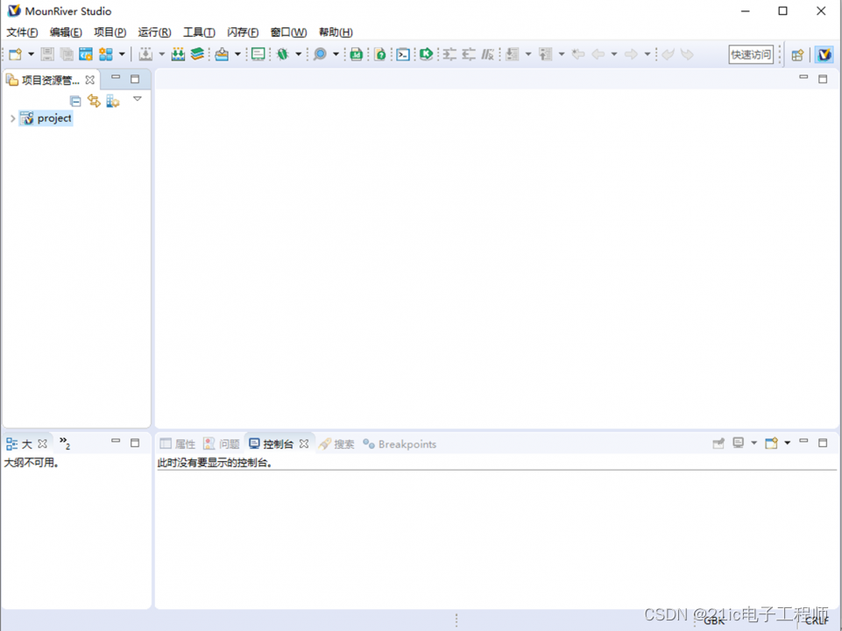Open the debug bug dropdown arrow
842x631 pixels.
click(299, 54)
